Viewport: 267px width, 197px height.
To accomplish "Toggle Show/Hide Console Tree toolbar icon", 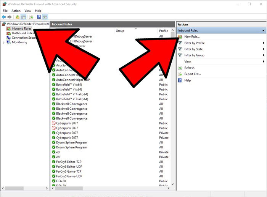I will pos(24,17).
